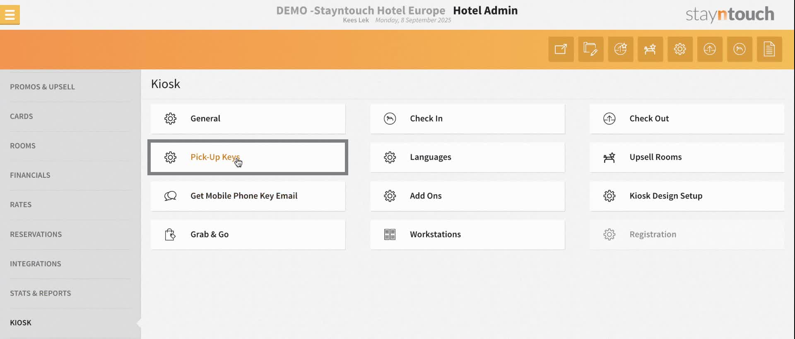This screenshot has width=795, height=339.
Task: Open Kiosk Design Setup
Action: [687, 196]
